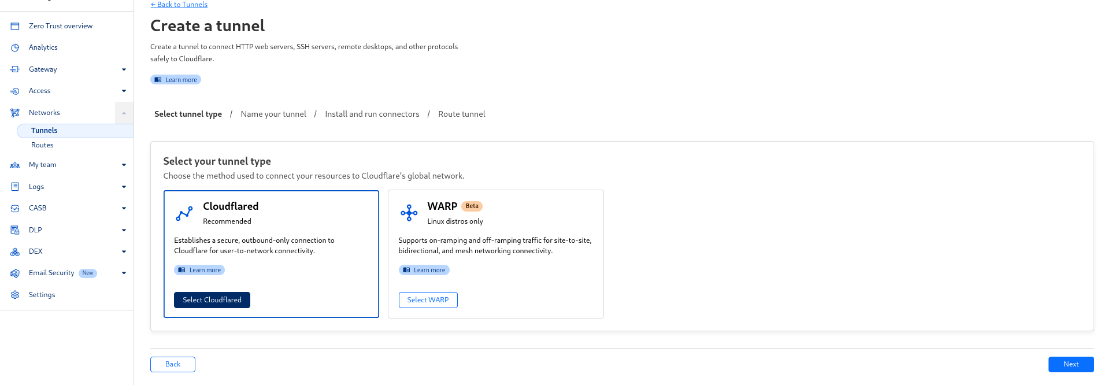Screen dimensions: 1104x385
Task: Click the Cloudflared tunnel type icon
Action: point(184,214)
